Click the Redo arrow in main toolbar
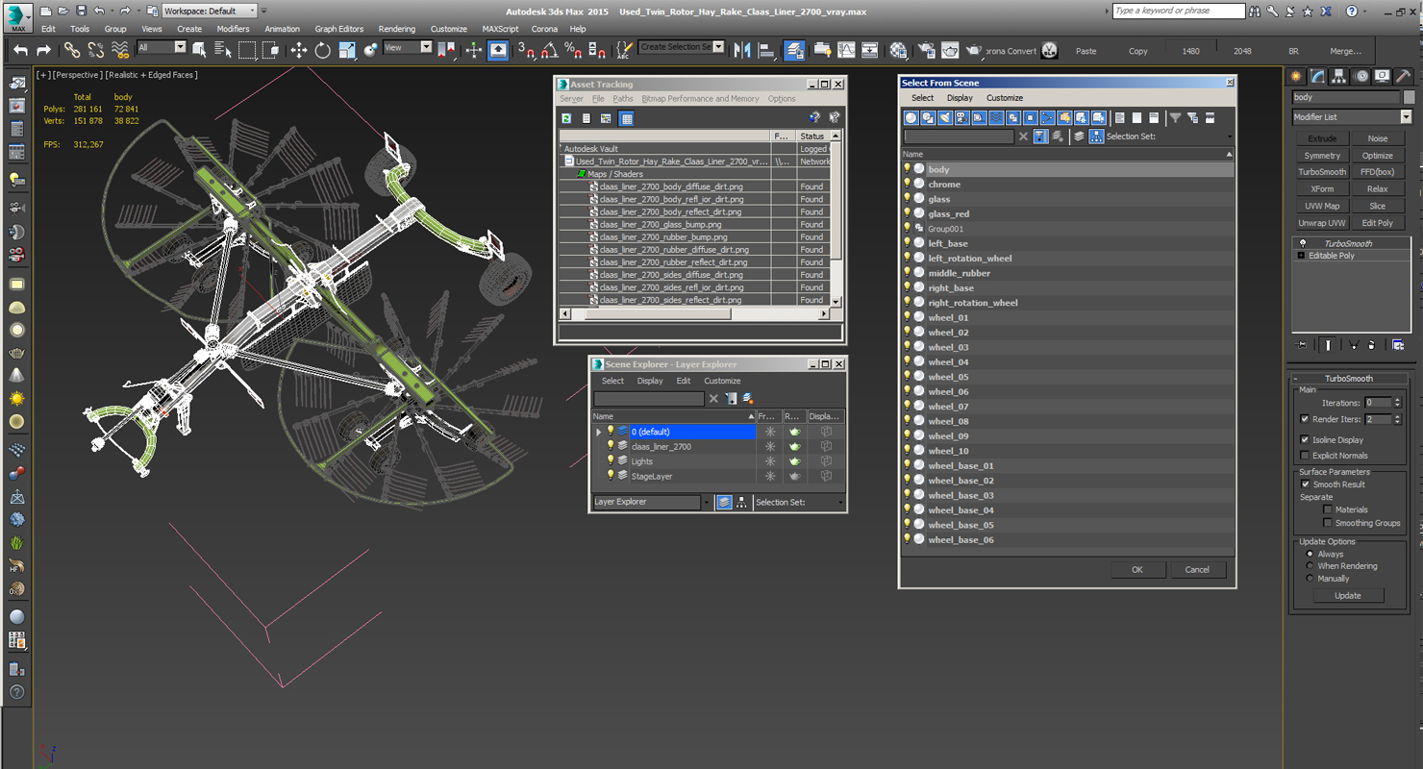The image size is (1423, 769). click(43, 50)
